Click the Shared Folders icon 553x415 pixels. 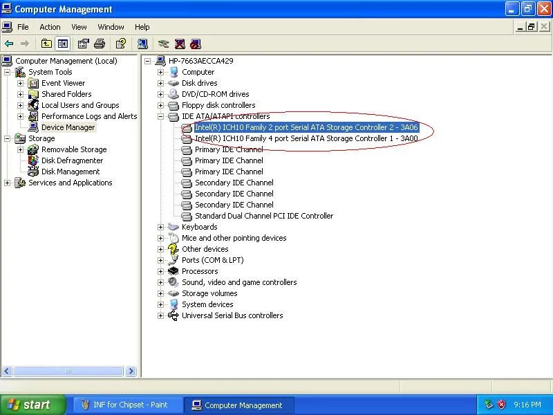[33, 94]
